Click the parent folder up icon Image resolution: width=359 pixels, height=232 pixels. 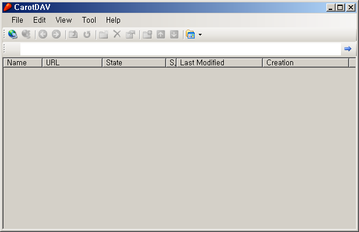pyautogui.click(x=73, y=34)
